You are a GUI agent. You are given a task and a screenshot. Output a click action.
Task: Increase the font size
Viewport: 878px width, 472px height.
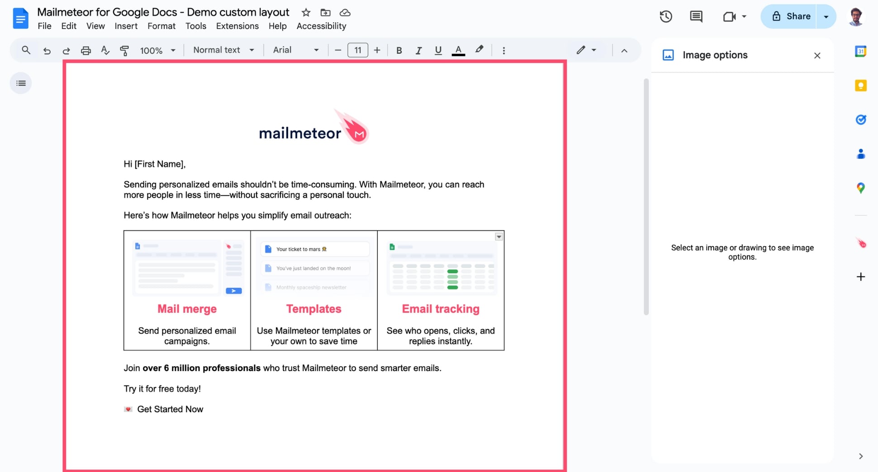pyautogui.click(x=377, y=50)
